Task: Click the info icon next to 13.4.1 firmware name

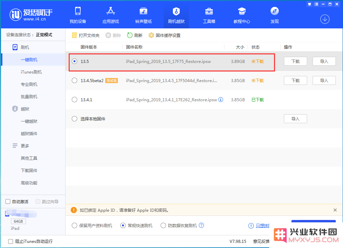Action: [221, 100]
